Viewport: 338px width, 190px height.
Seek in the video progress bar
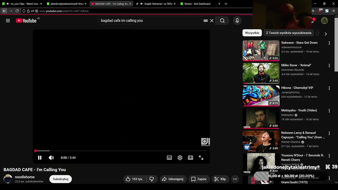[121, 151]
